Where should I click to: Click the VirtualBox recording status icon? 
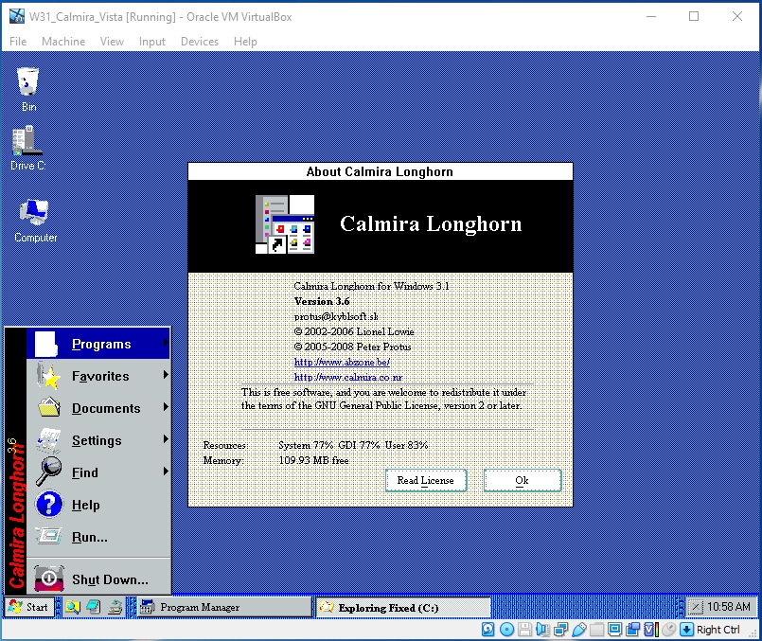(632, 630)
